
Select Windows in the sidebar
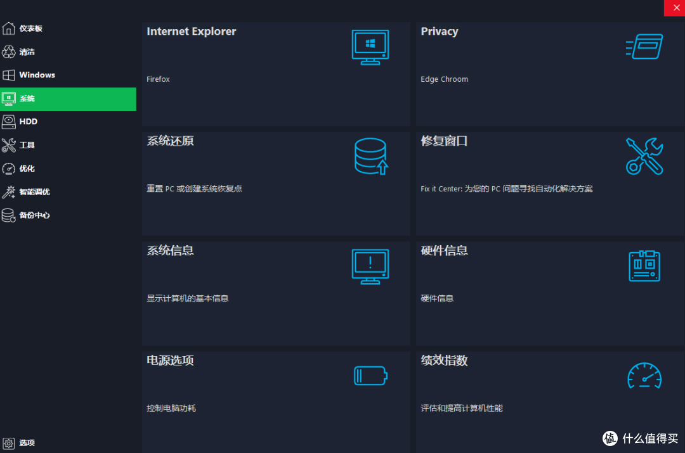[x=68, y=75]
